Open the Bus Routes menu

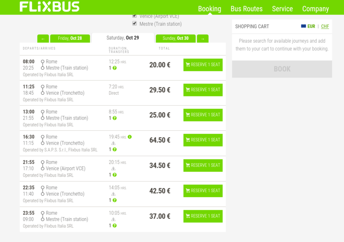coord(246,9)
